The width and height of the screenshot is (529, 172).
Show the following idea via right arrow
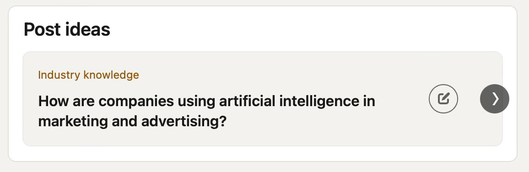click(495, 99)
